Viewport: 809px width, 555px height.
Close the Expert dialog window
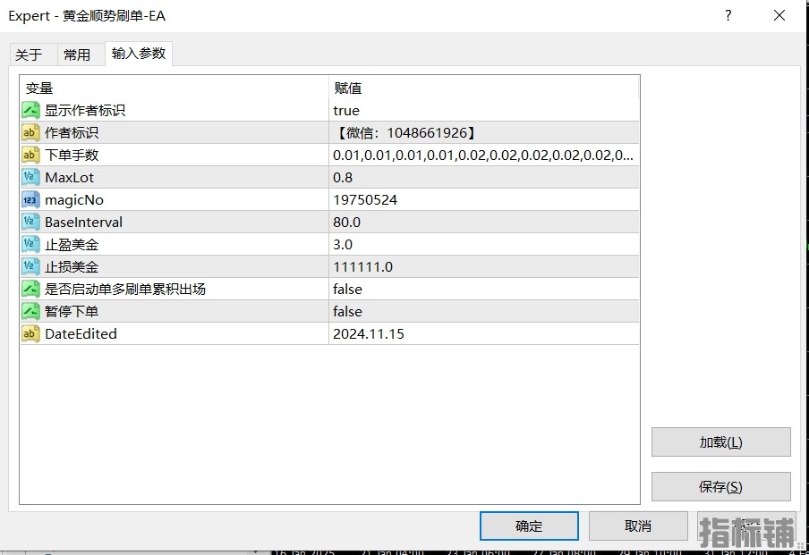[779, 15]
